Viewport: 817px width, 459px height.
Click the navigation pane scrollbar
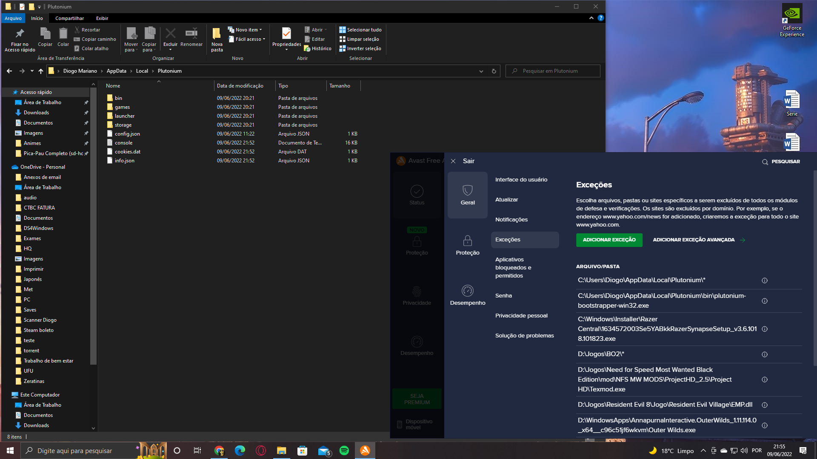click(93, 225)
